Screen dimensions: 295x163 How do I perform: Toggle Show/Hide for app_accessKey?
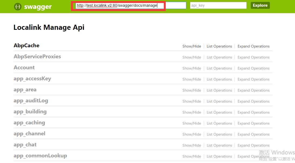192,79
